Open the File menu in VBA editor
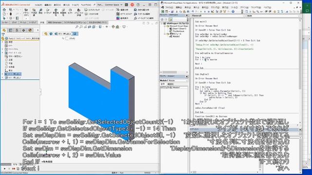This screenshot has width=312, height=175. [169, 7]
